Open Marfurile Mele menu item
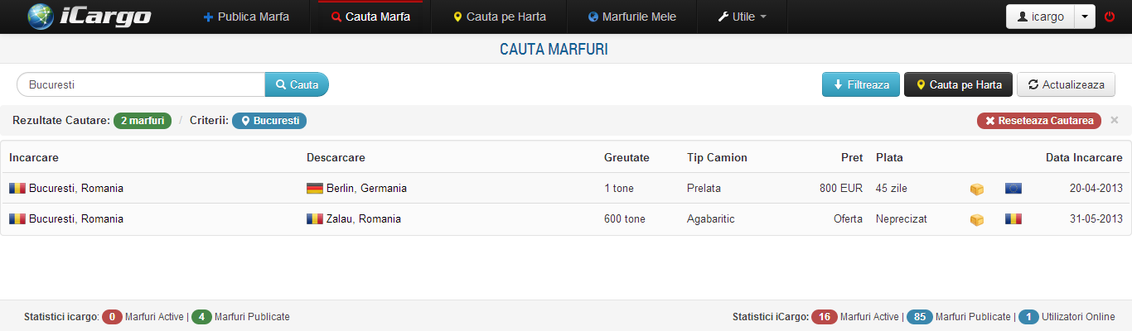 point(631,17)
